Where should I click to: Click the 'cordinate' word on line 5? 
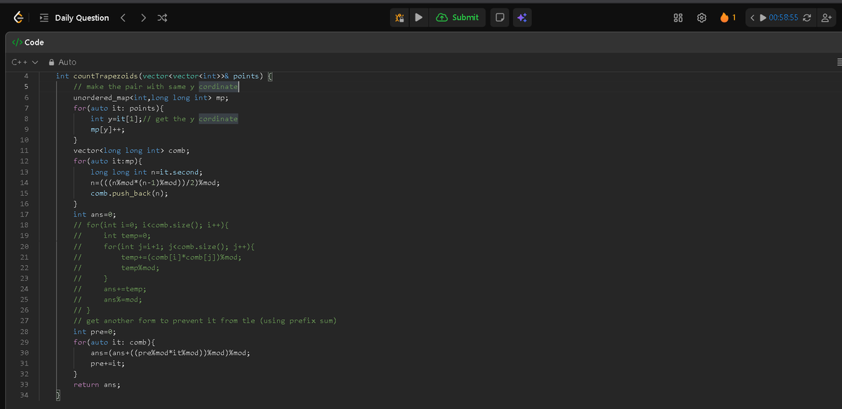(x=218, y=86)
